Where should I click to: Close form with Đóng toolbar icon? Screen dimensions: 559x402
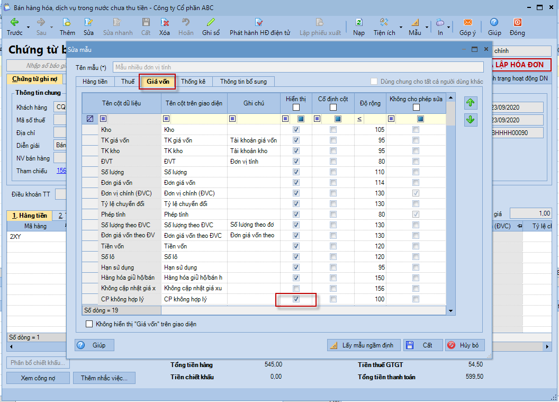point(517,22)
